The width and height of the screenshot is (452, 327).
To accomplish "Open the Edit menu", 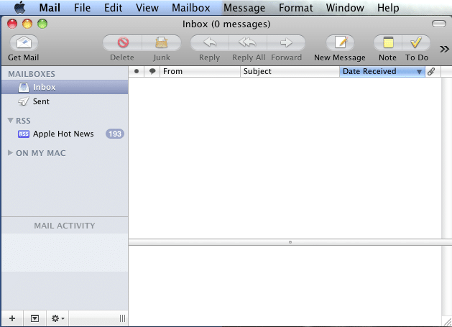I will pyautogui.click(x=114, y=8).
